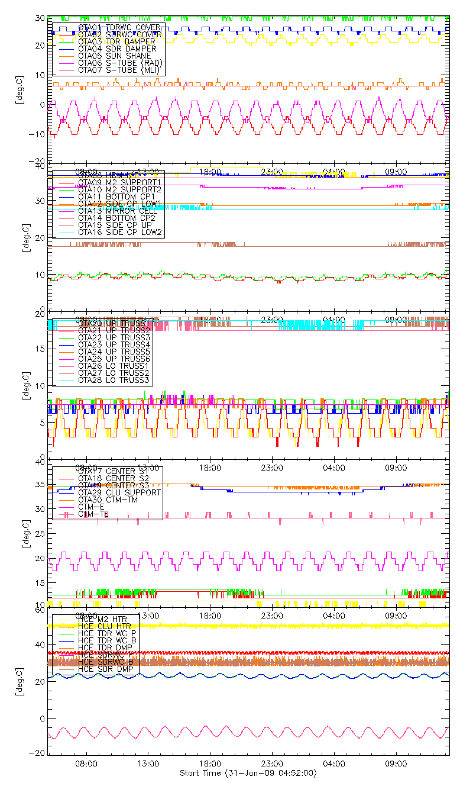This screenshot has width=473, height=799.
Task: Click the OTA06 S-TUBE (RAD) legend label
Action: (120, 63)
